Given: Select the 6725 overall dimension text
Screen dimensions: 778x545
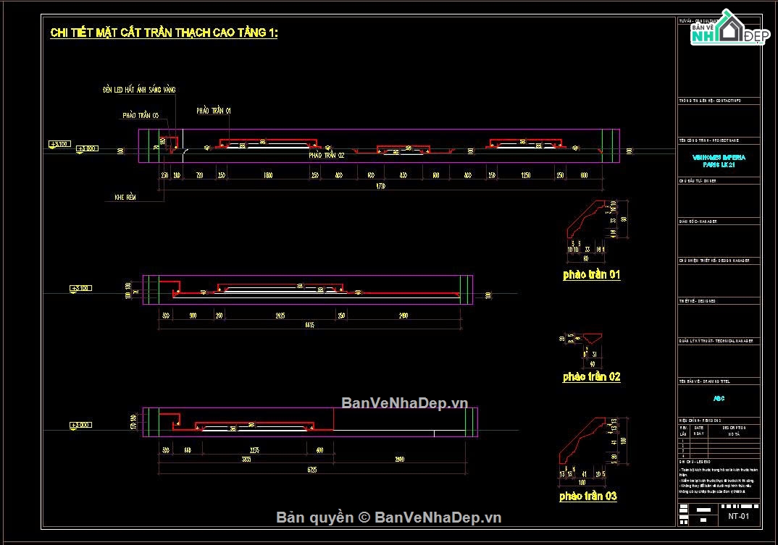Looking at the screenshot, I should point(312,469).
